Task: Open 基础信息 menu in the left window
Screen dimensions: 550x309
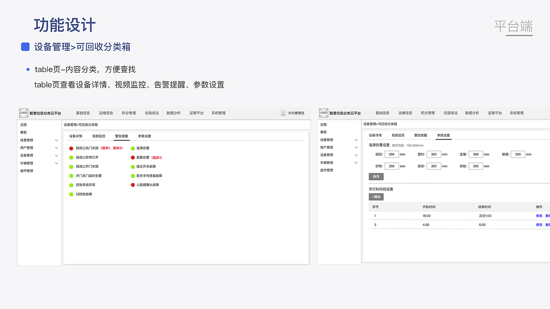Action: click(83, 113)
